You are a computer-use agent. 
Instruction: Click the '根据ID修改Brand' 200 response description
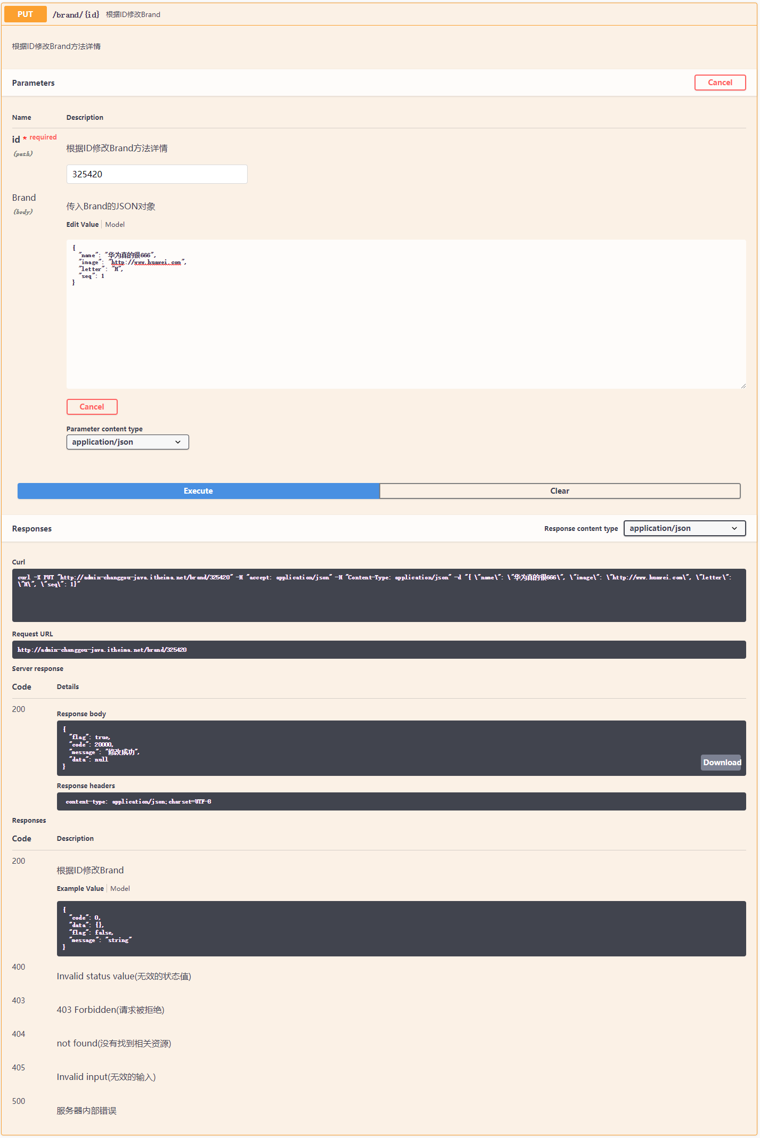tap(90, 870)
